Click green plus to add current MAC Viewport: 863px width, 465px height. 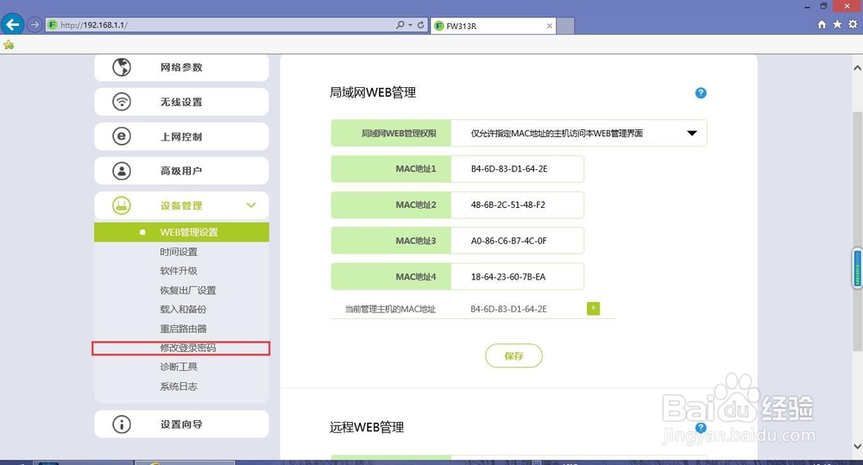tap(594, 309)
